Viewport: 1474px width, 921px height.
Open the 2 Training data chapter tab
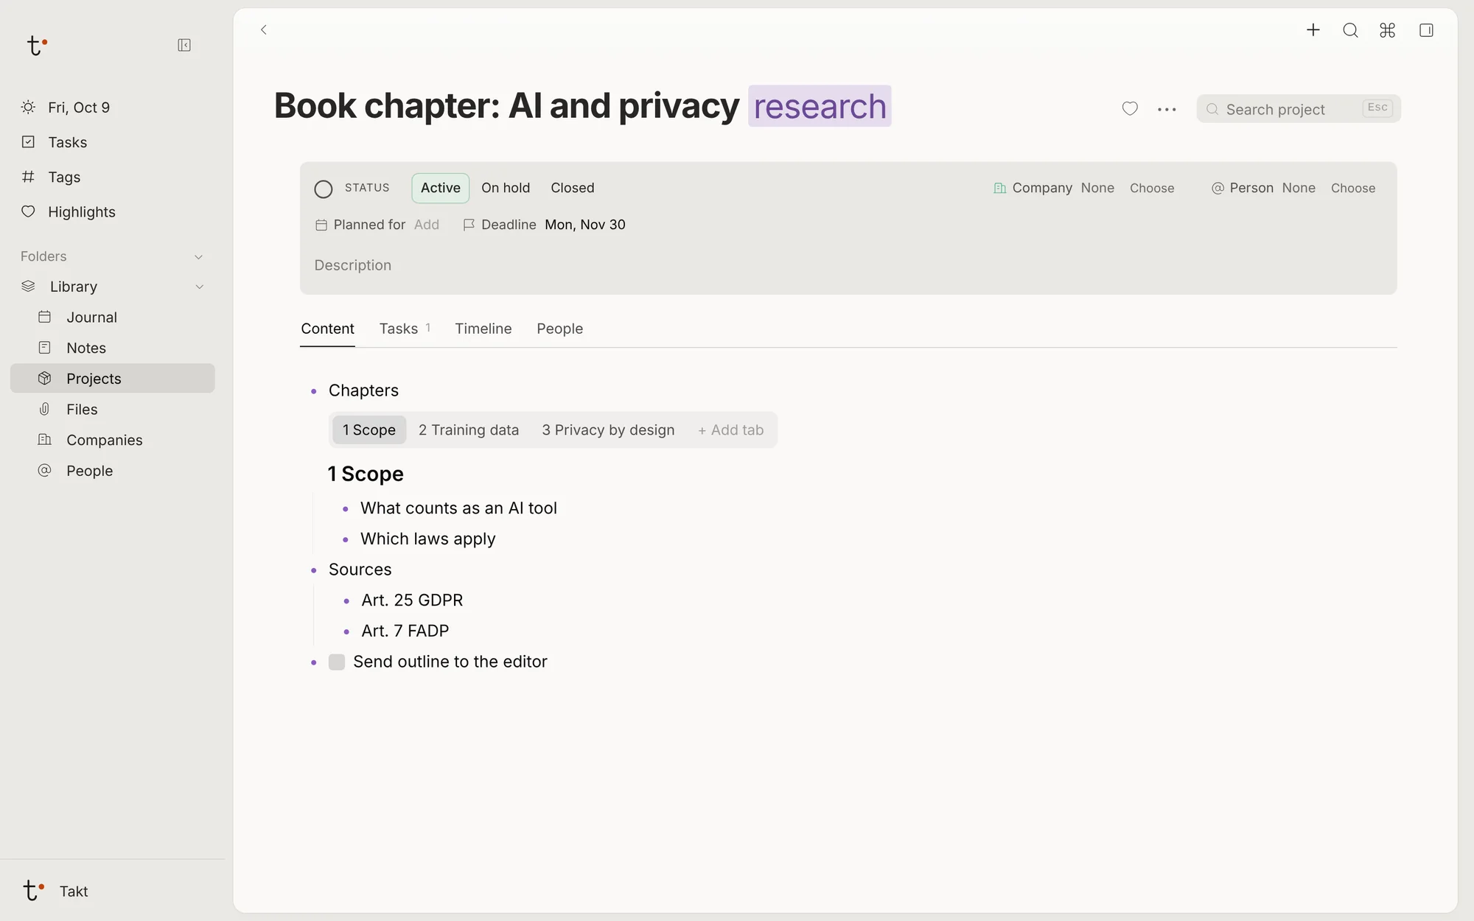pos(469,430)
